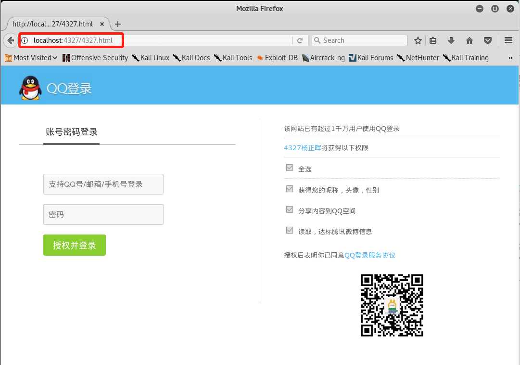Click the QQ登录 header title
Screen dimensions: 520x365
(x=69, y=88)
